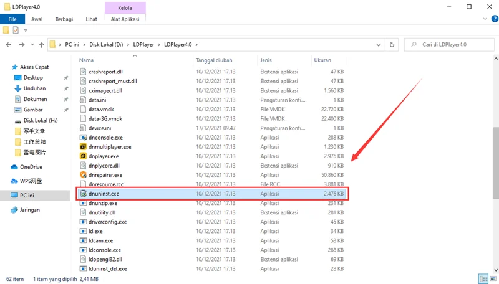Click the dnplayer.exe app icon

coord(83,156)
